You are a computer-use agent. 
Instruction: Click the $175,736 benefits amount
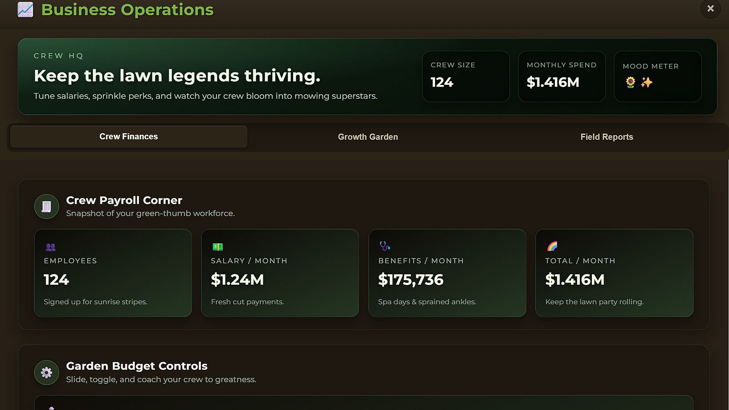pyautogui.click(x=410, y=280)
